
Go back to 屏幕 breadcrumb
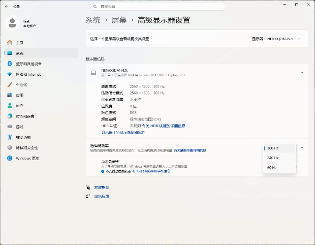click(x=119, y=20)
